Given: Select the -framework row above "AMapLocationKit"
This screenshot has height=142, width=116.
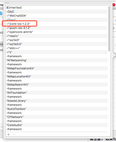Looking at the screenshot, I should (x=57, y=72).
